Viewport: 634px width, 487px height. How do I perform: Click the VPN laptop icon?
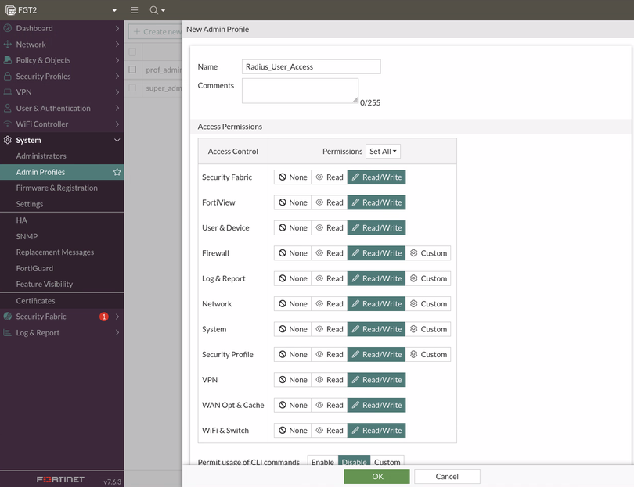(7, 92)
